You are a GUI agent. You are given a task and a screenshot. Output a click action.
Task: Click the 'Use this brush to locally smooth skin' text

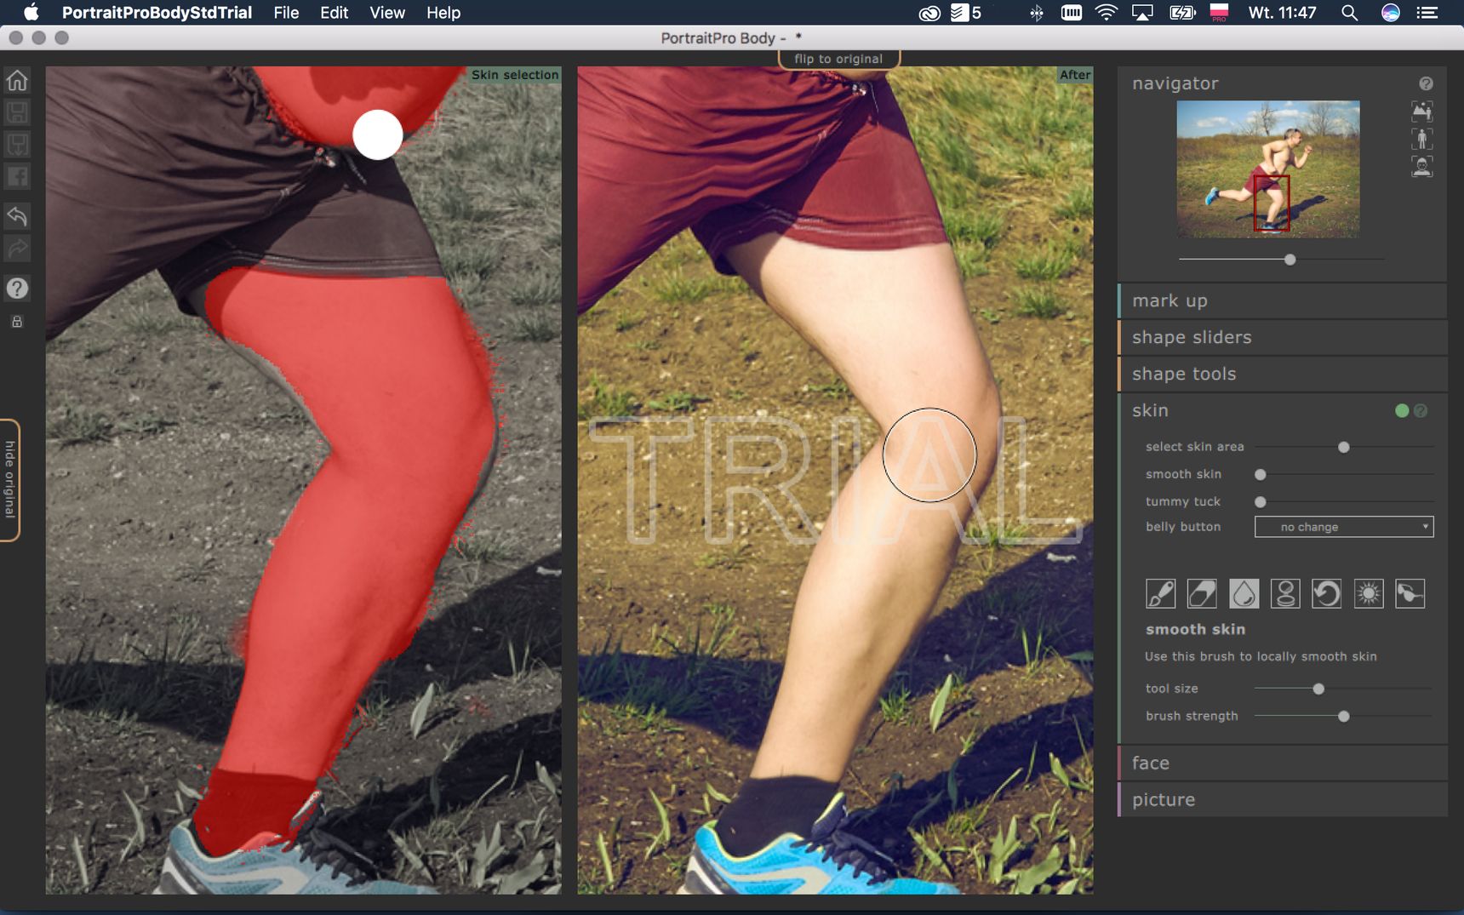(1261, 656)
